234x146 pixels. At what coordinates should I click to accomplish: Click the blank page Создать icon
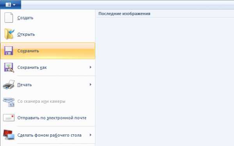[9, 18]
